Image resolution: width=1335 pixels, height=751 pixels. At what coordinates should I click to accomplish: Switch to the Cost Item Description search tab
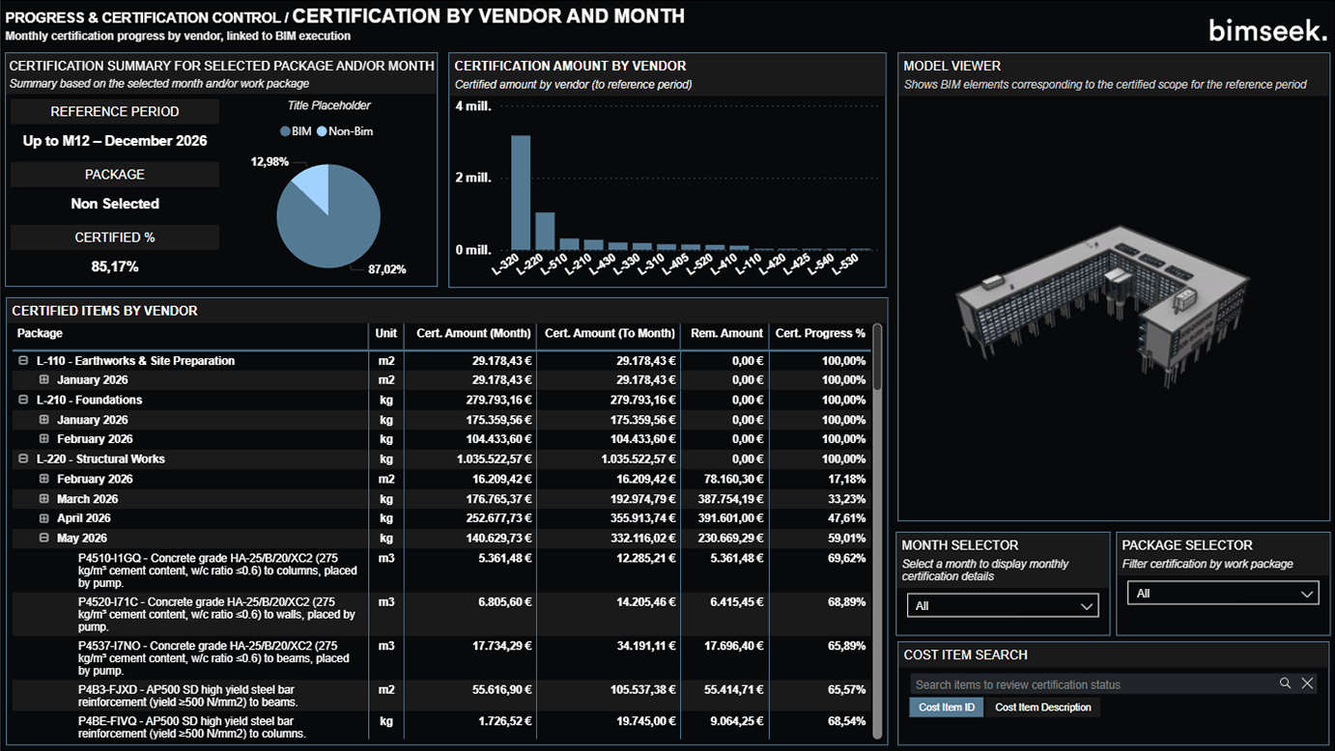(x=1043, y=707)
